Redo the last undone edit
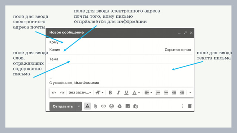237x133 pixels. click(x=62, y=93)
